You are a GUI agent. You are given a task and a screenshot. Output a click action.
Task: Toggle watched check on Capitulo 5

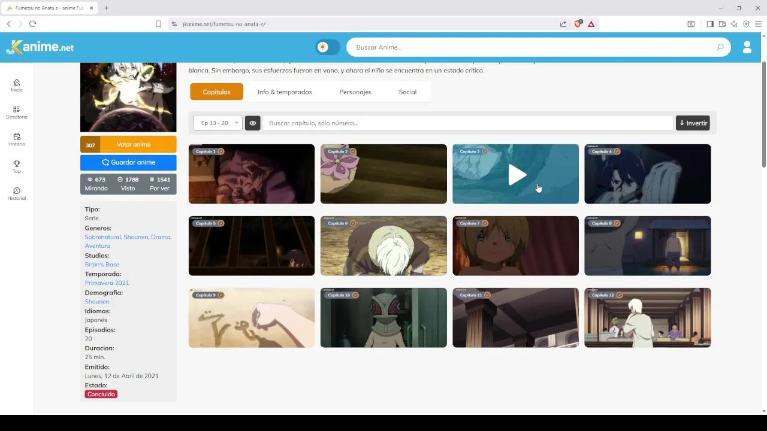tap(221, 223)
